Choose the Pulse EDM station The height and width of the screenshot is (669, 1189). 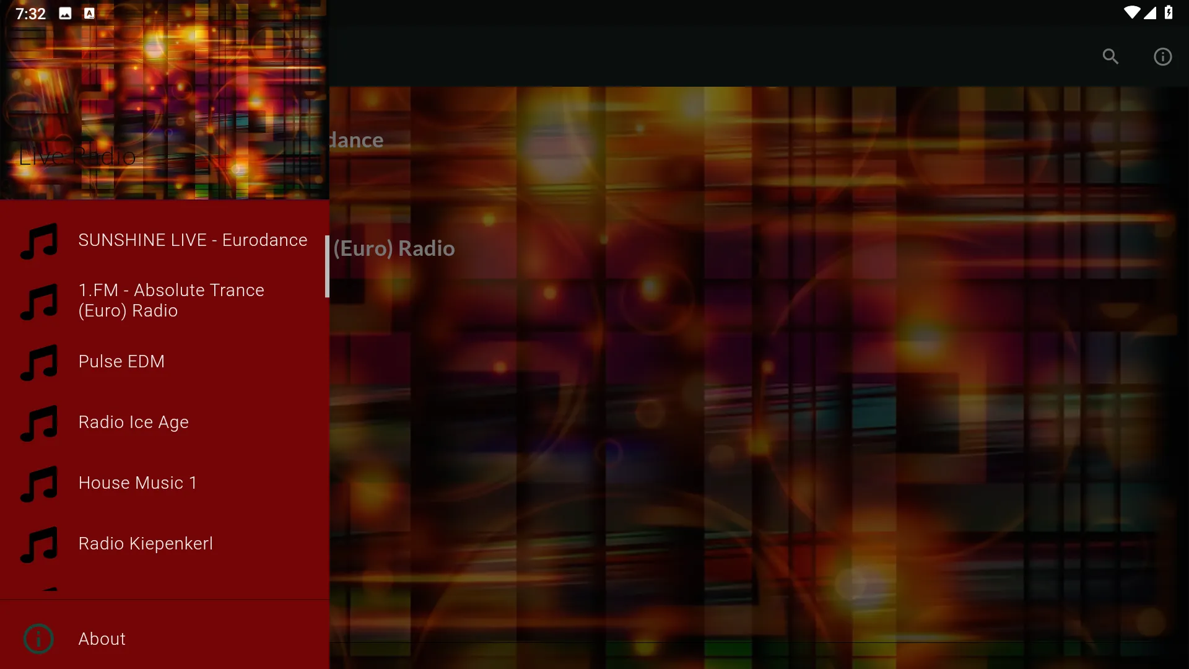click(164, 362)
